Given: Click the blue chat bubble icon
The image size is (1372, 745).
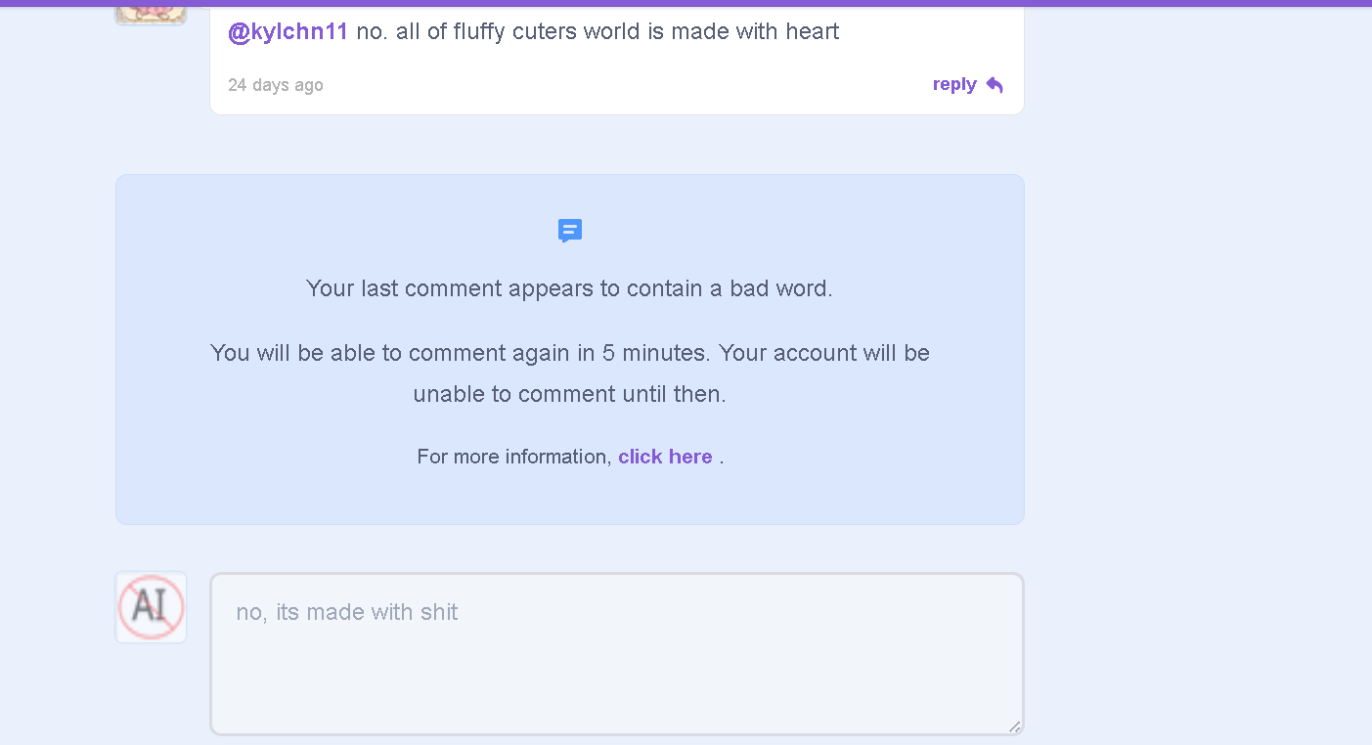Looking at the screenshot, I should 570,231.
